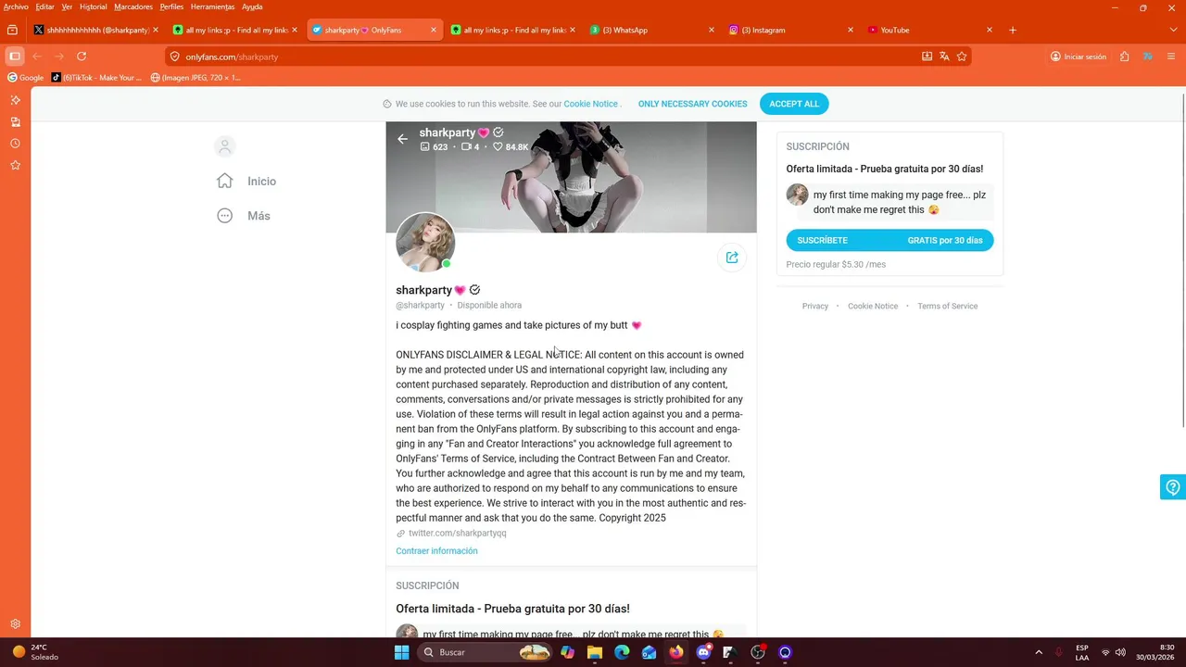Click the browser back arrow

pos(37,57)
